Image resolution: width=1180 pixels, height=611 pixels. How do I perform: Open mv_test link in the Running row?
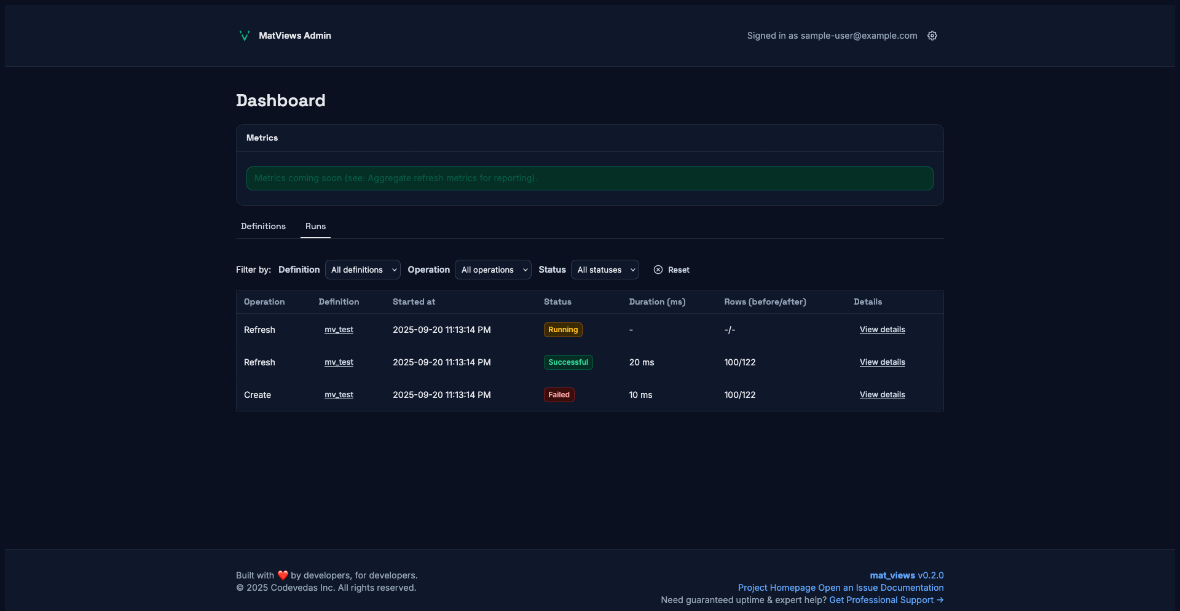coord(339,330)
